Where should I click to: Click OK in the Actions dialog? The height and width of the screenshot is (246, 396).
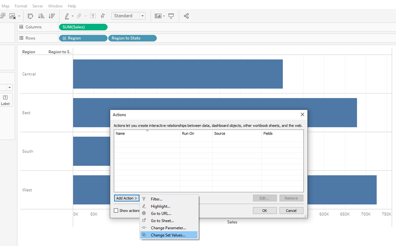pos(264,211)
